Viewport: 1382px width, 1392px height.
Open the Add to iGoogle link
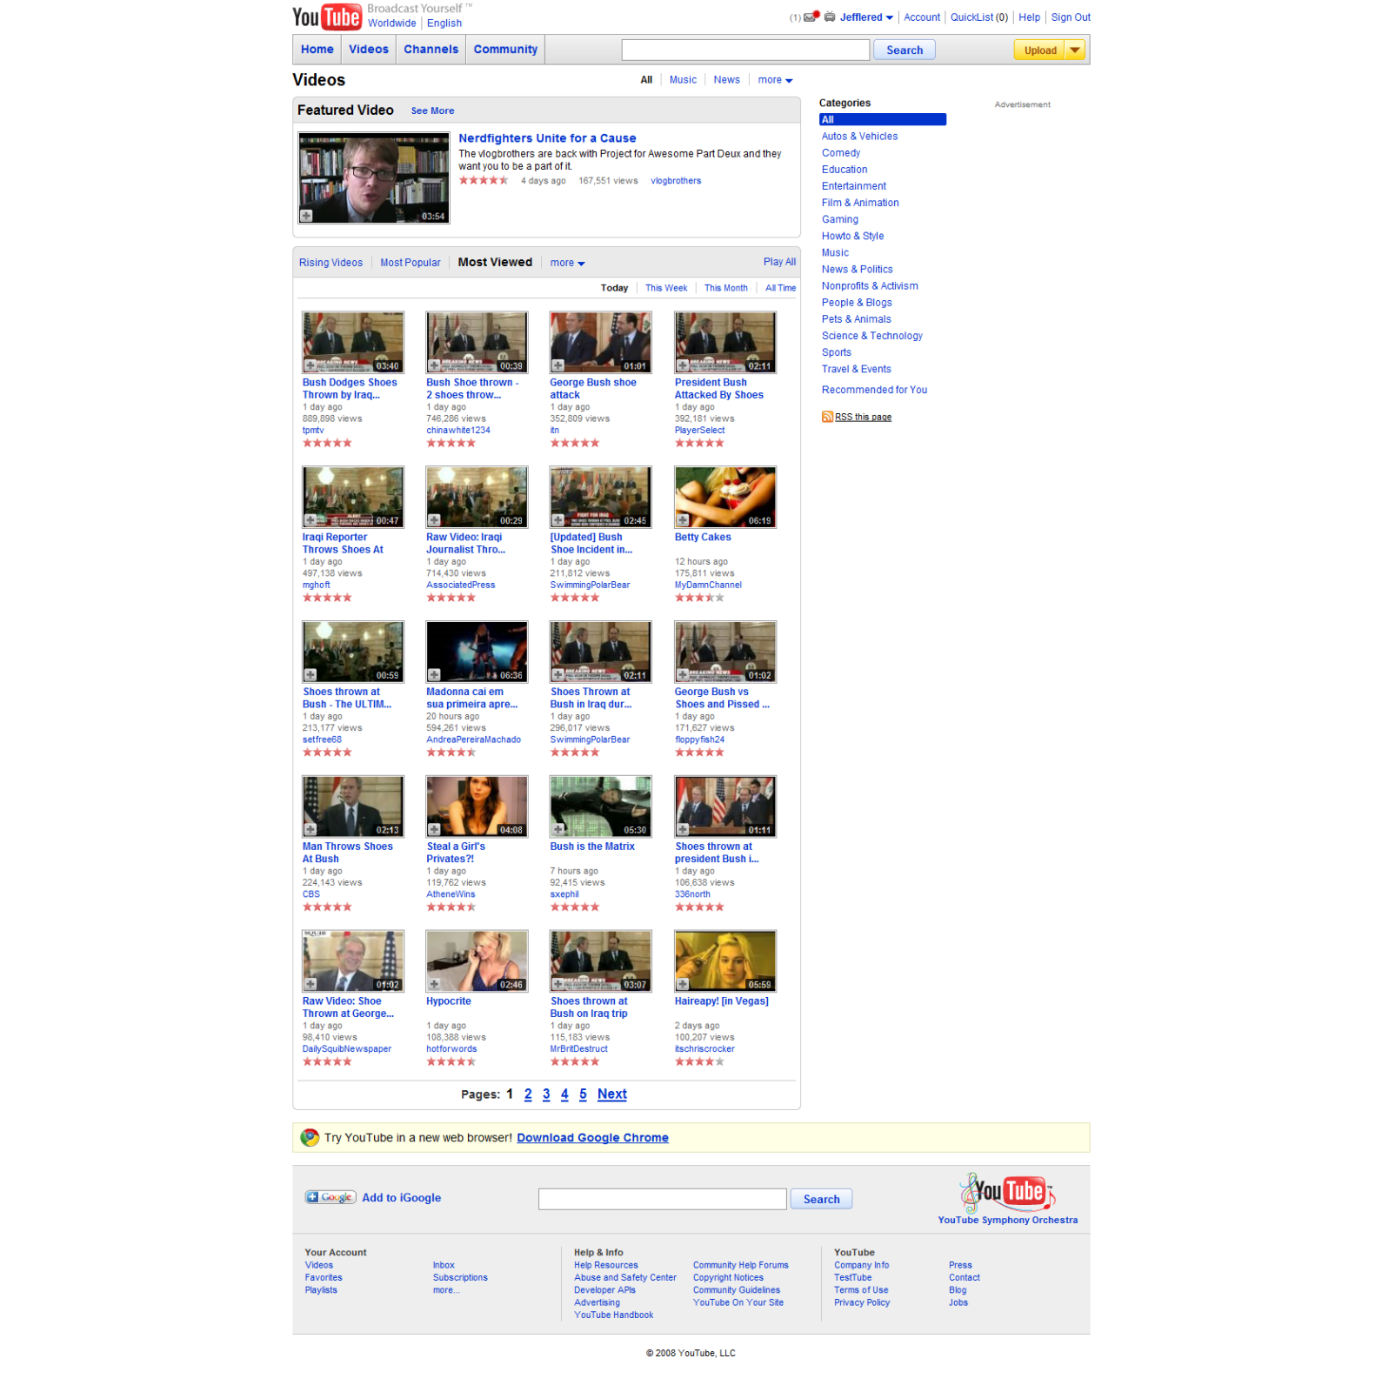pos(401,1198)
